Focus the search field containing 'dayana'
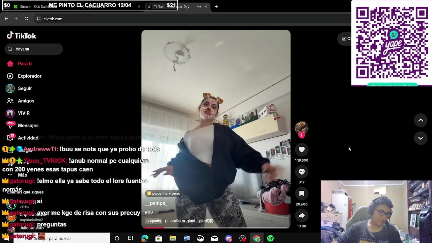Screen dimensions: 432x243 (x=34, y=49)
